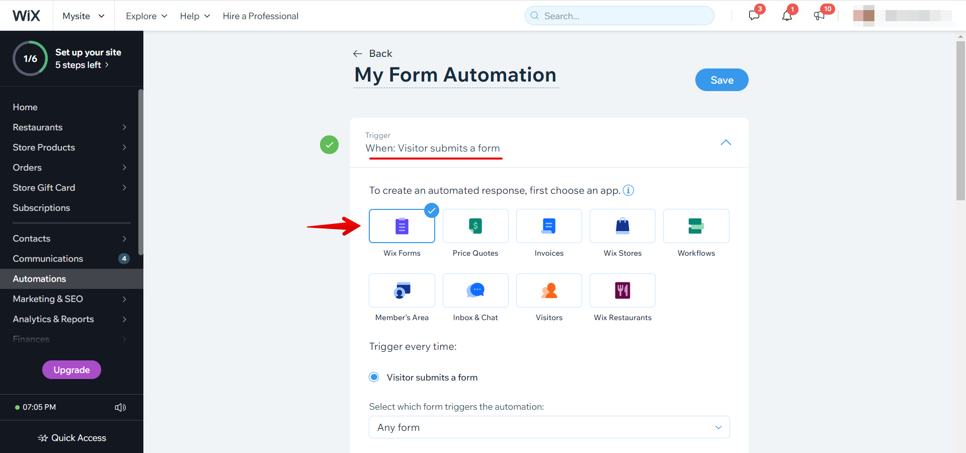The height and width of the screenshot is (453, 966).
Task: Edit the My Form Automation title
Action: pyautogui.click(x=455, y=75)
